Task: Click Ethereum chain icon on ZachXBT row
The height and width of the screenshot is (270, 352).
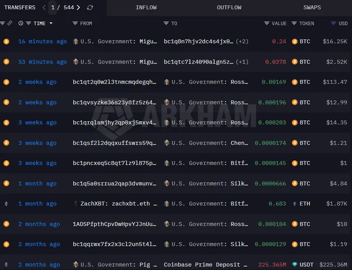Action: (6, 204)
